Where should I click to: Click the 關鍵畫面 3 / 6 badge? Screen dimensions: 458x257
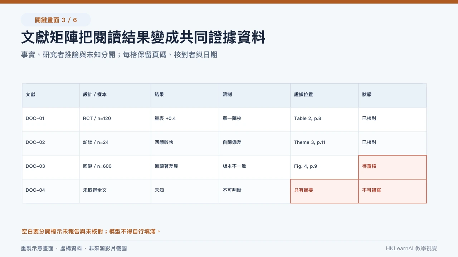point(56,20)
